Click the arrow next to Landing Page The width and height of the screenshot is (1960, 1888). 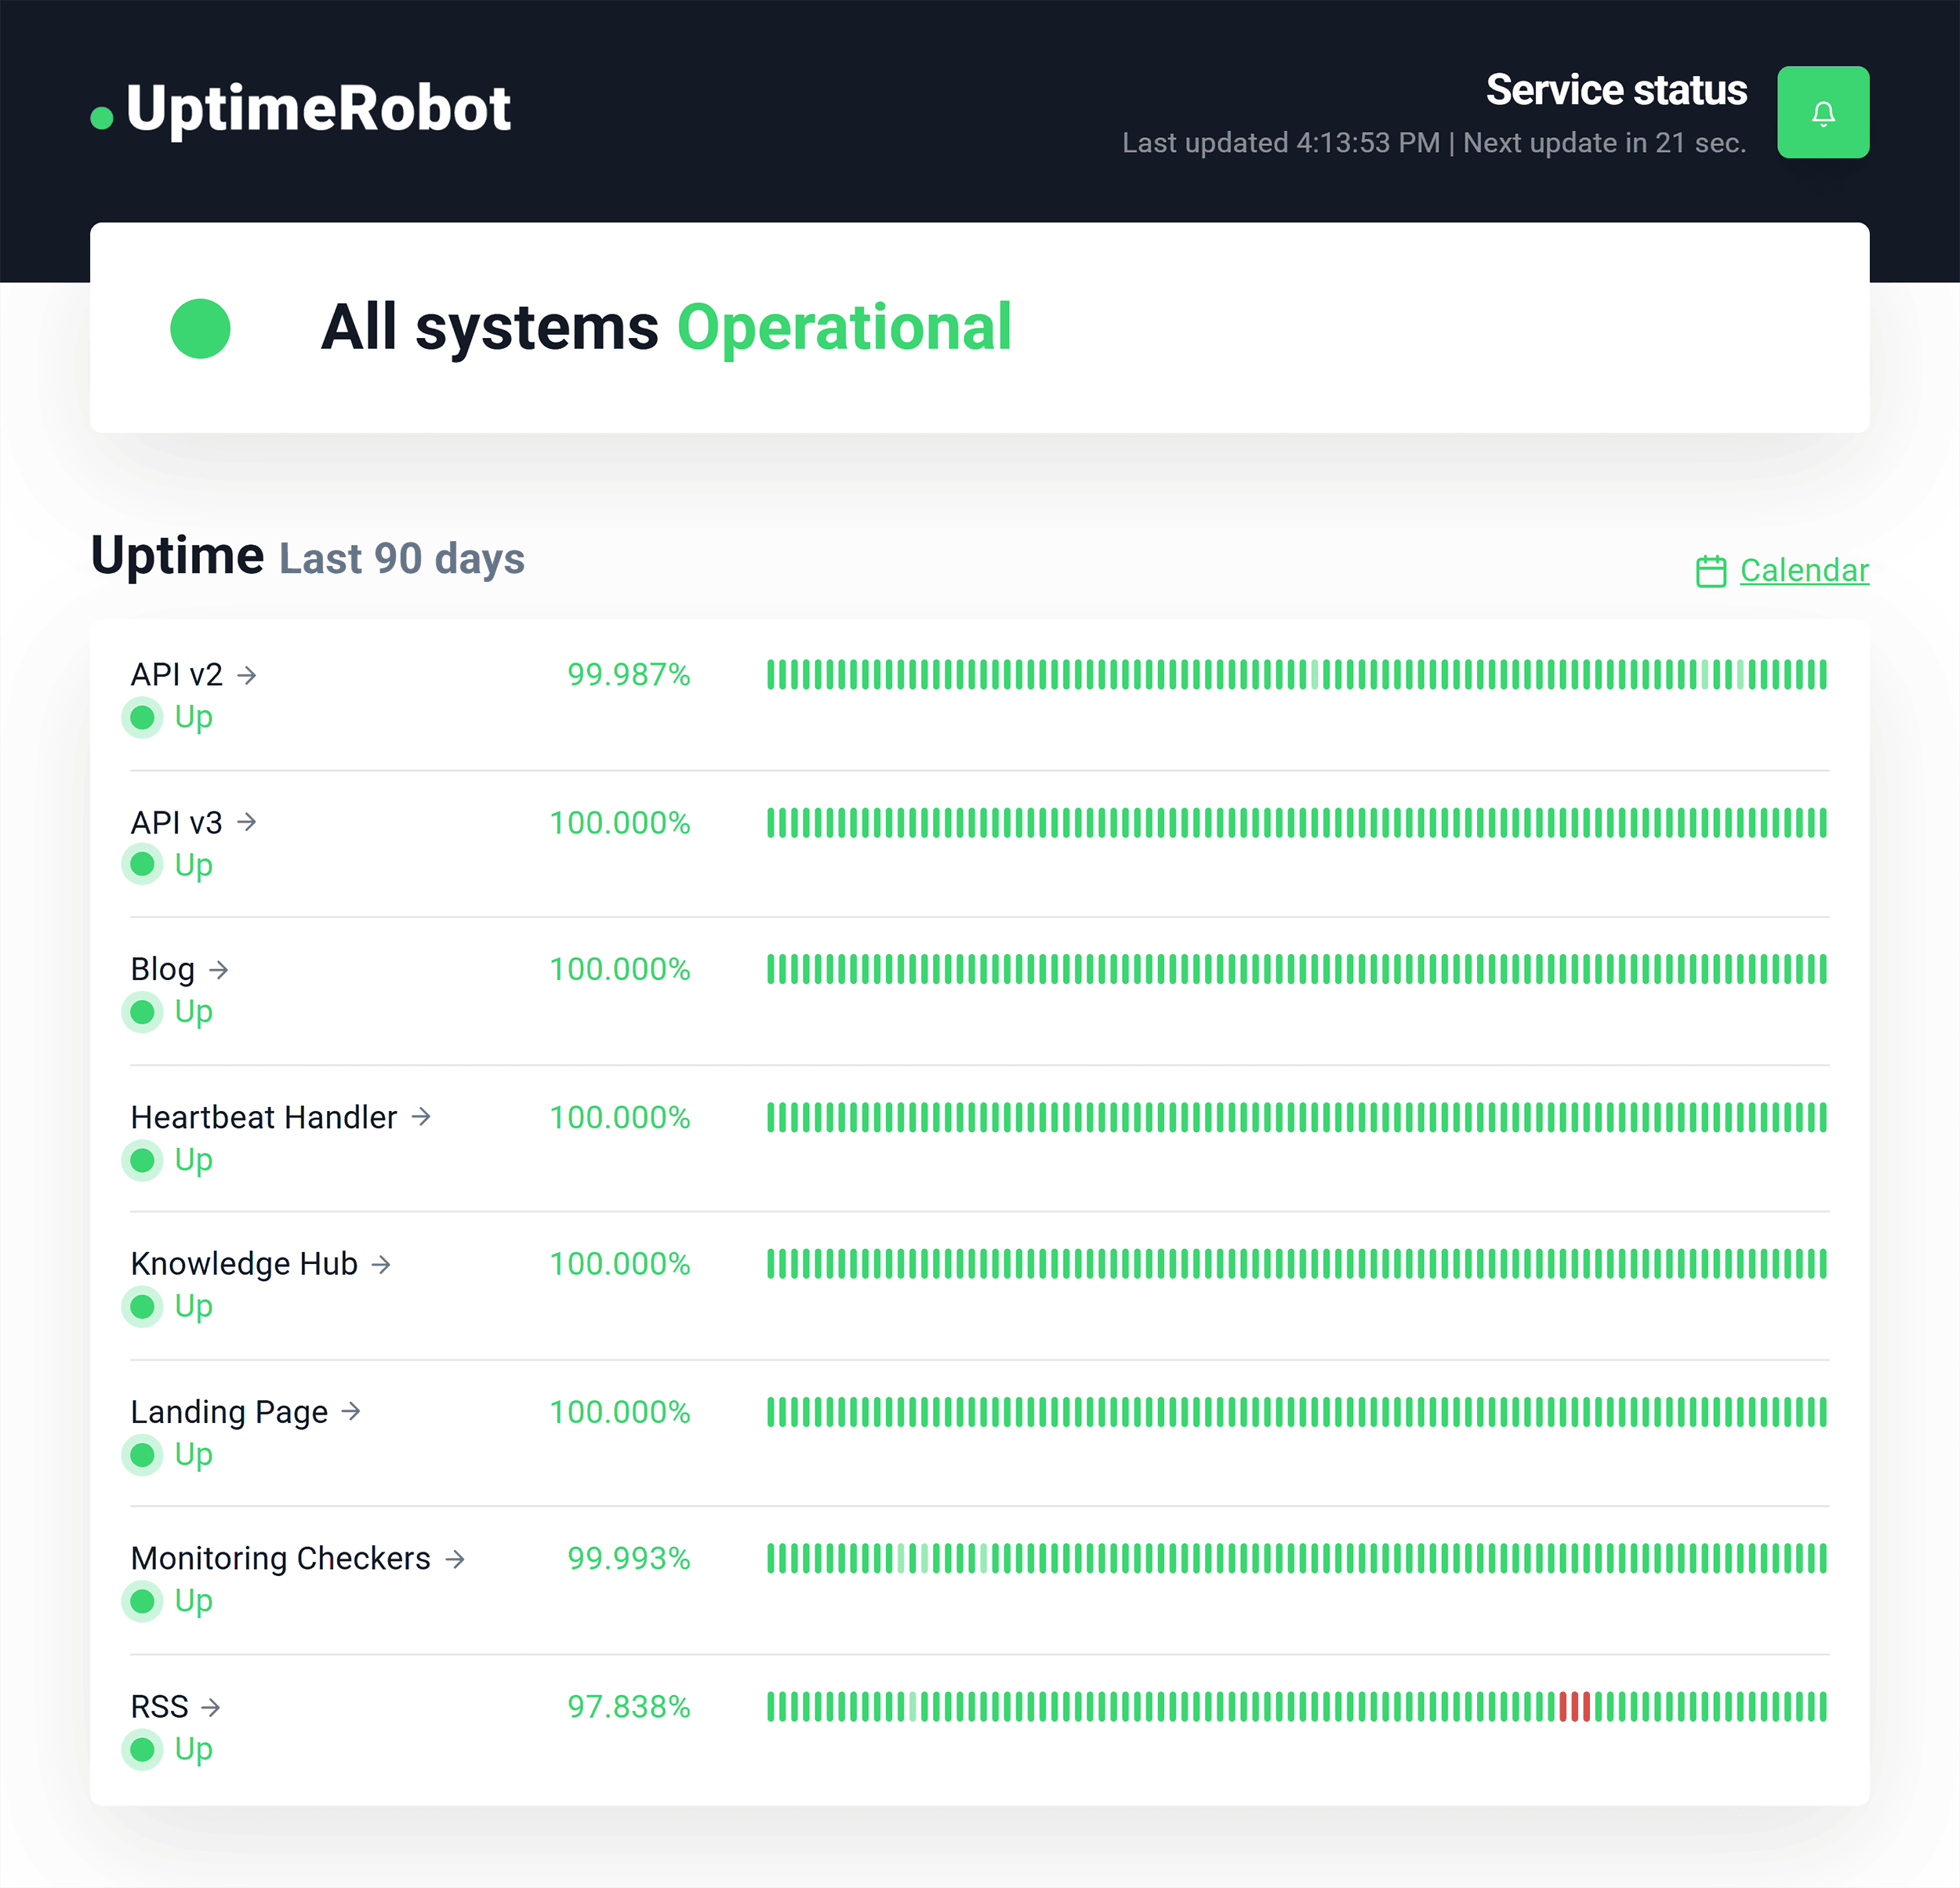click(x=351, y=1411)
